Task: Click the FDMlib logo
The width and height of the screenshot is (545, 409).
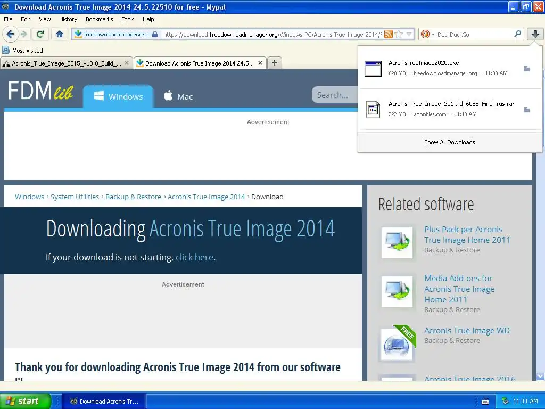Action: click(x=40, y=91)
